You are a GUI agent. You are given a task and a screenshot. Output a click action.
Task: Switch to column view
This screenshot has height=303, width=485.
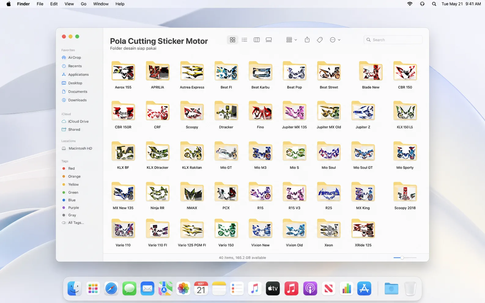tap(257, 40)
